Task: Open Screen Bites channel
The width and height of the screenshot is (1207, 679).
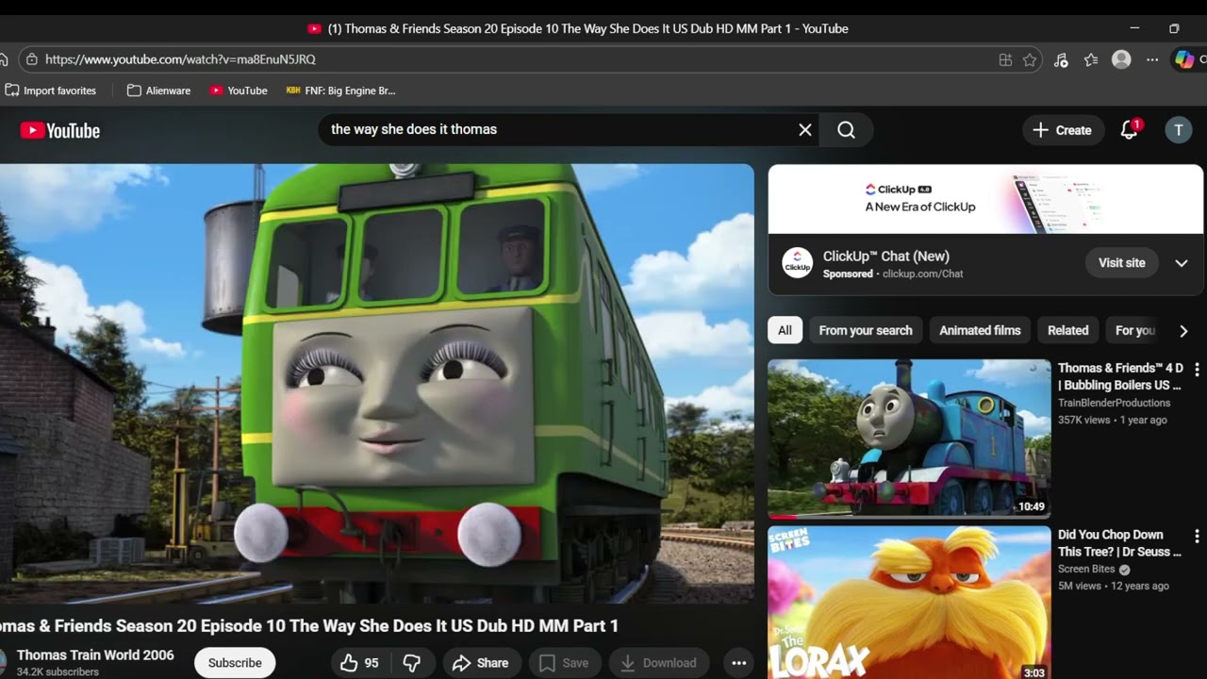Action: tap(1086, 570)
